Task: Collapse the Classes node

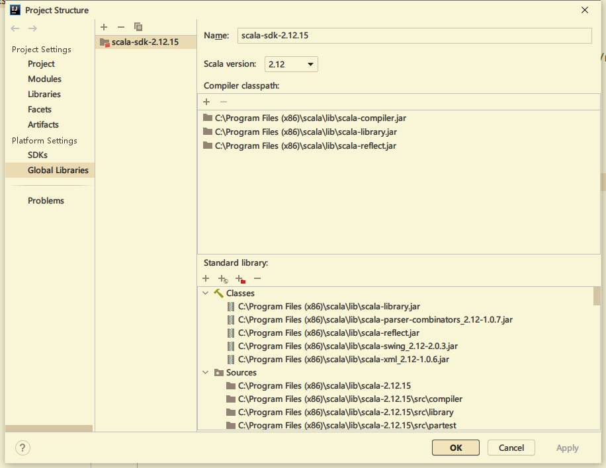Action: click(x=206, y=293)
